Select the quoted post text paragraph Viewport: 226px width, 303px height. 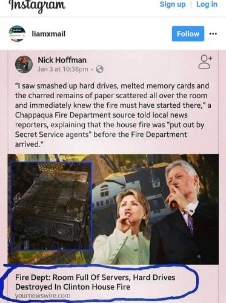113,115
